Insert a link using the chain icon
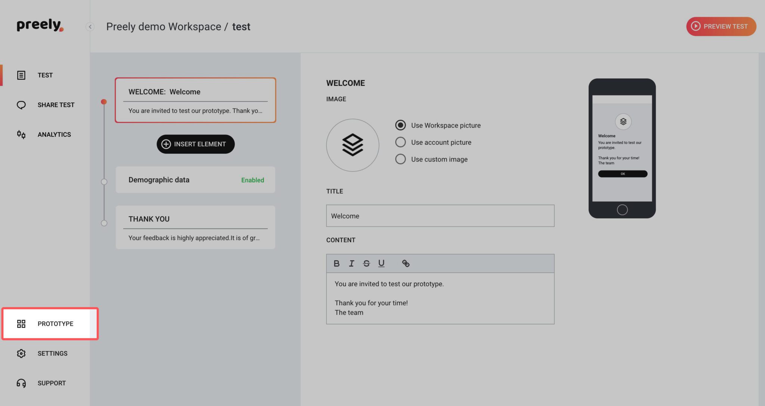 406,263
